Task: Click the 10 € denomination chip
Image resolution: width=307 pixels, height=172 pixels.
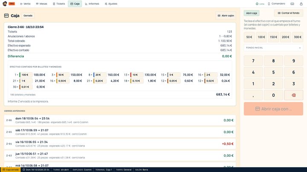Action: click(x=137, y=75)
